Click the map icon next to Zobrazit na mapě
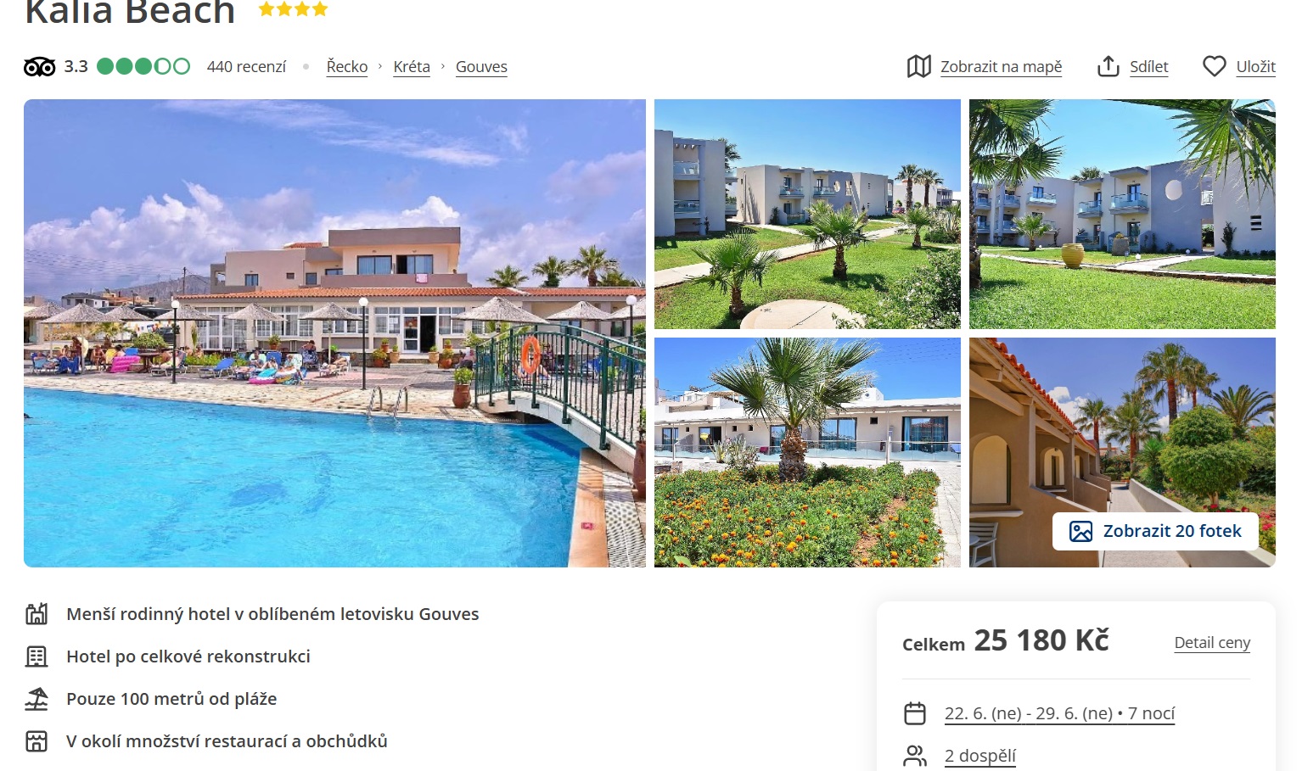This screenshot has width=1302, height=771. point(918,66)
